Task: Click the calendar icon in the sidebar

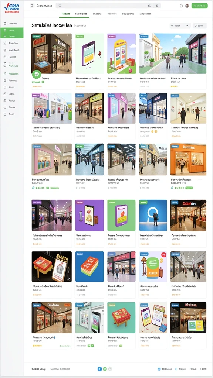Action: point(5,64)
